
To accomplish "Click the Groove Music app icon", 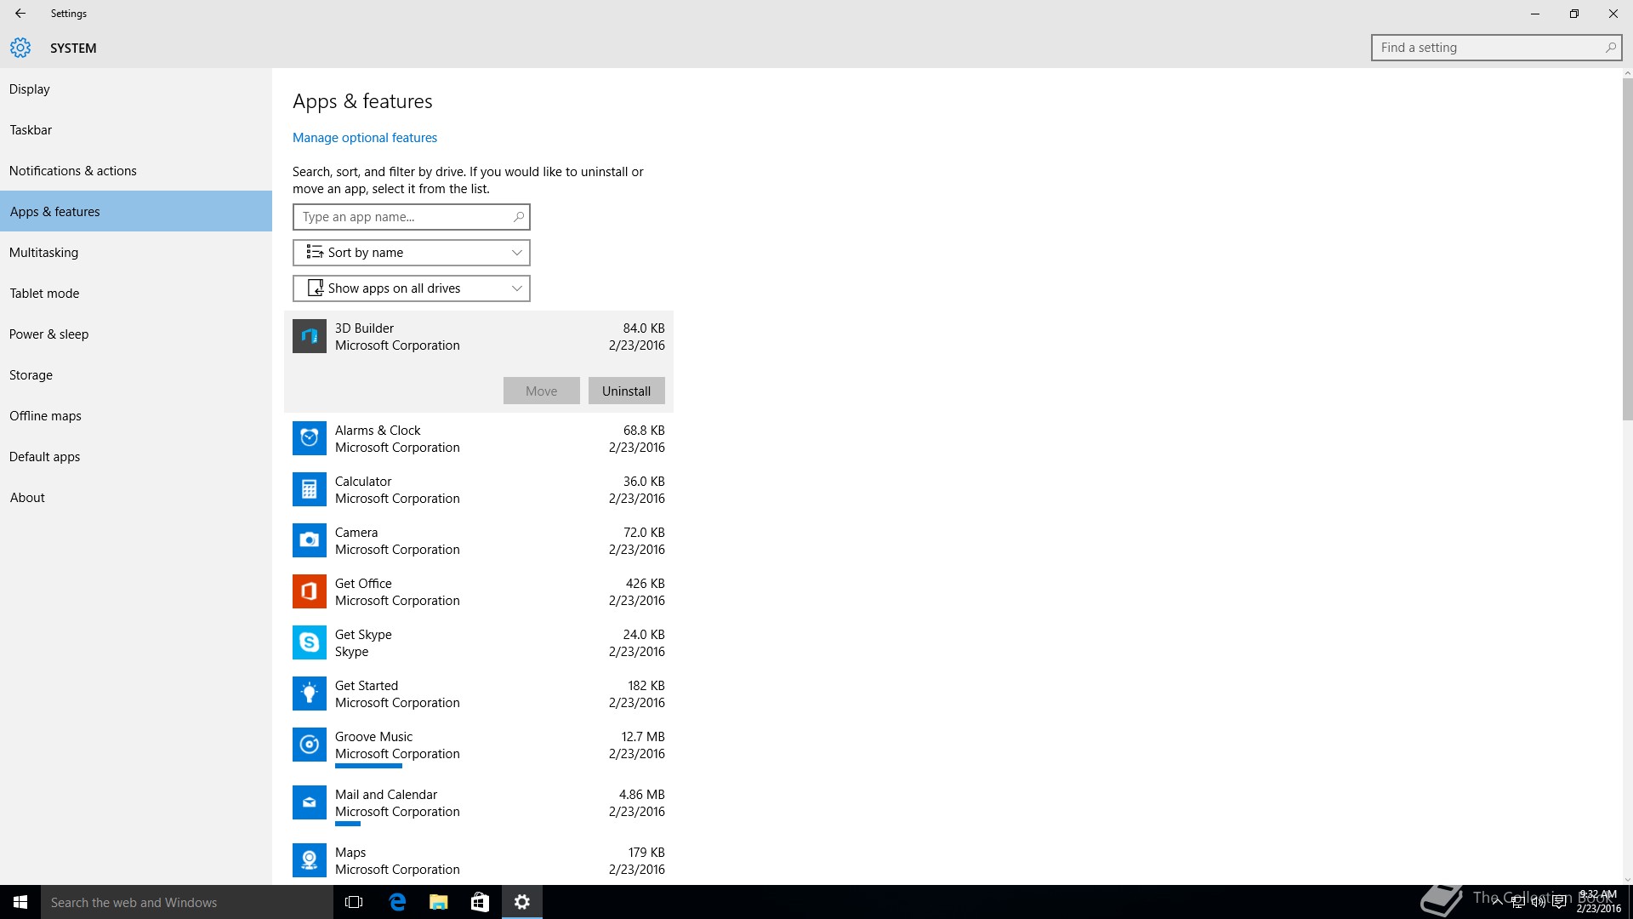I will tap(310, 745).
